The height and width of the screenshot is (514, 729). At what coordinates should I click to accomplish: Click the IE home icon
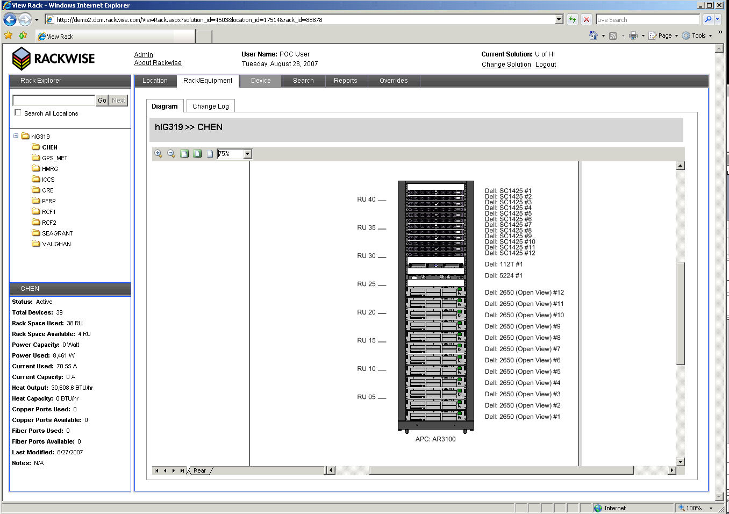coord(593,35)
